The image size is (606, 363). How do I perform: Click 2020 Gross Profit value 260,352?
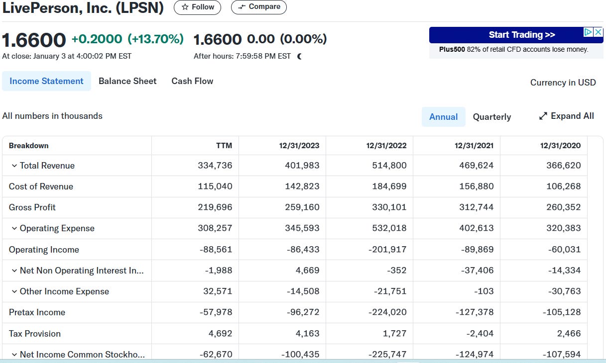(564, 207)
